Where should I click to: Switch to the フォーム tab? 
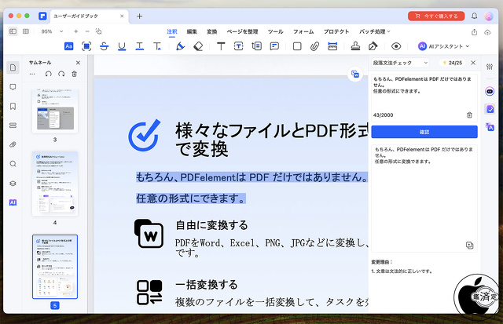point(303,31)
